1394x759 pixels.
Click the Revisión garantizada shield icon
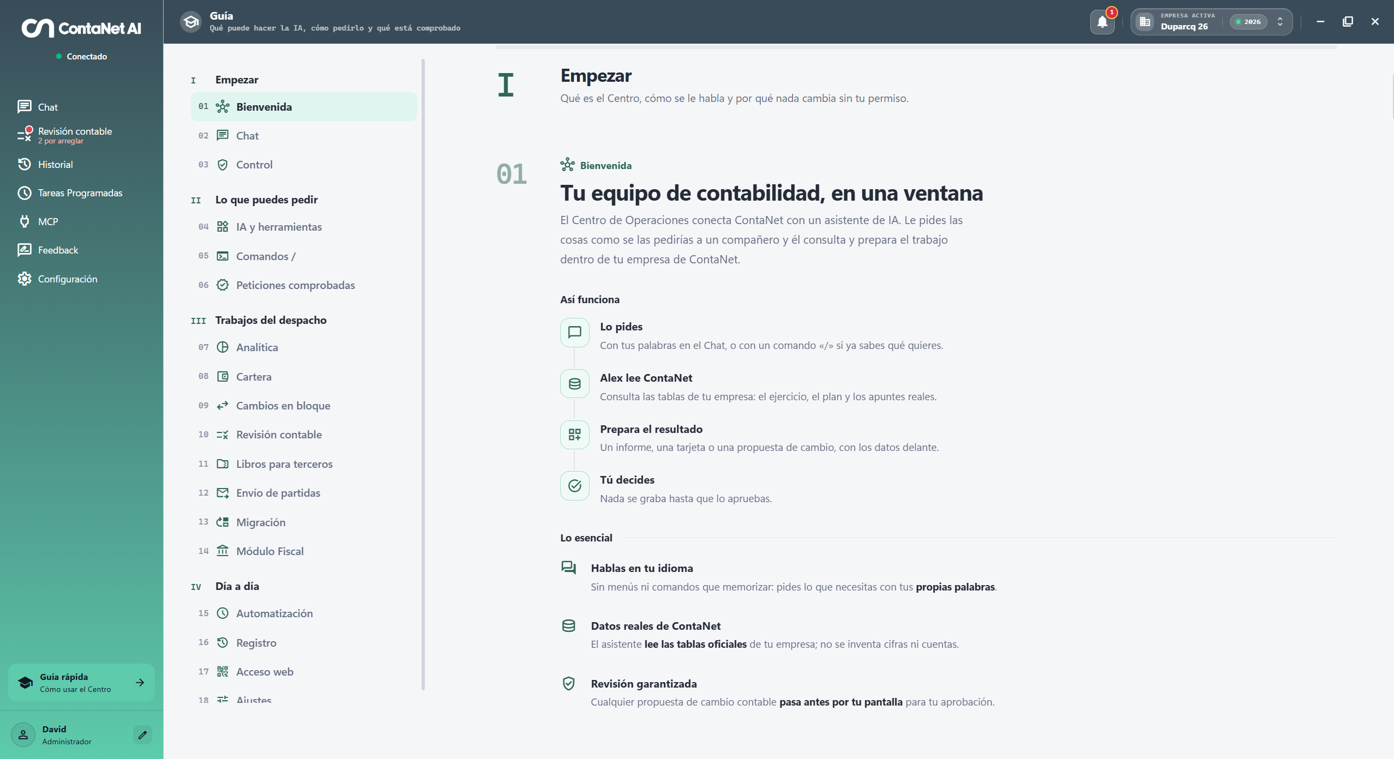(569, 684)
